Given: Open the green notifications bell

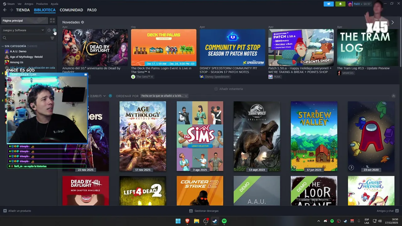Looking at the screenshot, I should point(340,4).
